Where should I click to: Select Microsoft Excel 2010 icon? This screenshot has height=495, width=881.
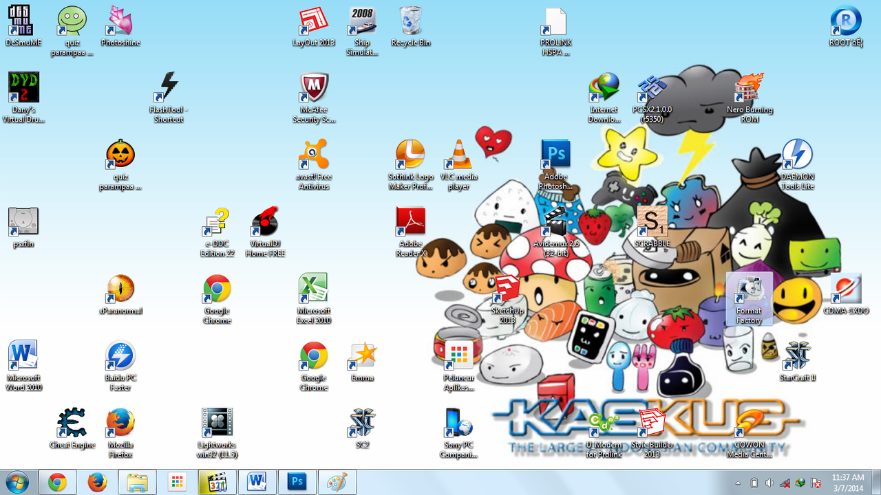[314, 299]
